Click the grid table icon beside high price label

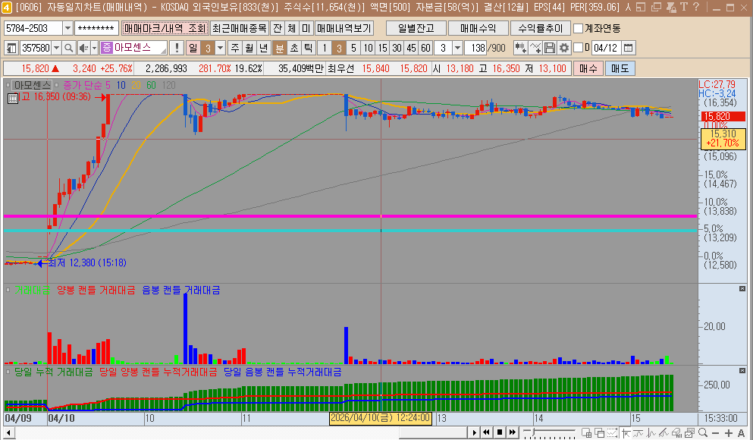pyautogui.click(x=13, y=99)
